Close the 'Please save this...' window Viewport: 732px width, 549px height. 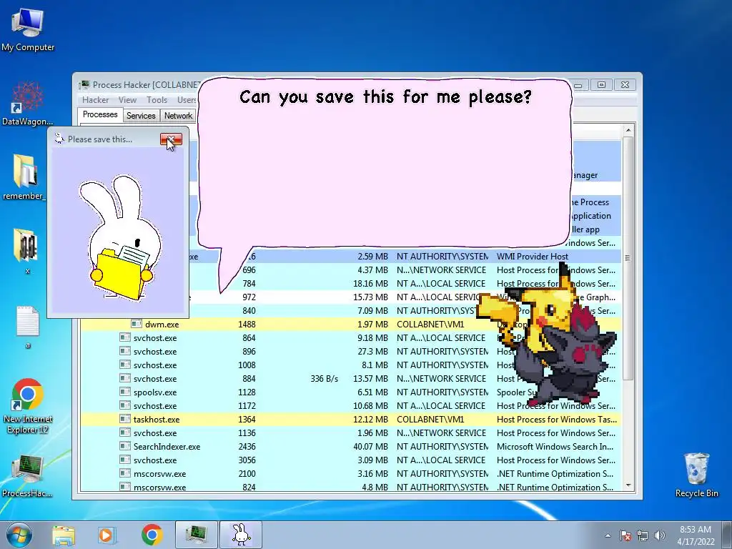pyautogui.click(x=171, y=139)
